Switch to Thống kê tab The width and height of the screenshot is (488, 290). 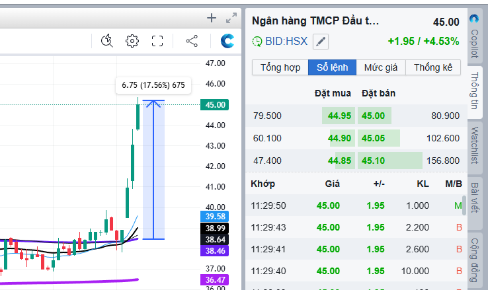coord(433,67)
